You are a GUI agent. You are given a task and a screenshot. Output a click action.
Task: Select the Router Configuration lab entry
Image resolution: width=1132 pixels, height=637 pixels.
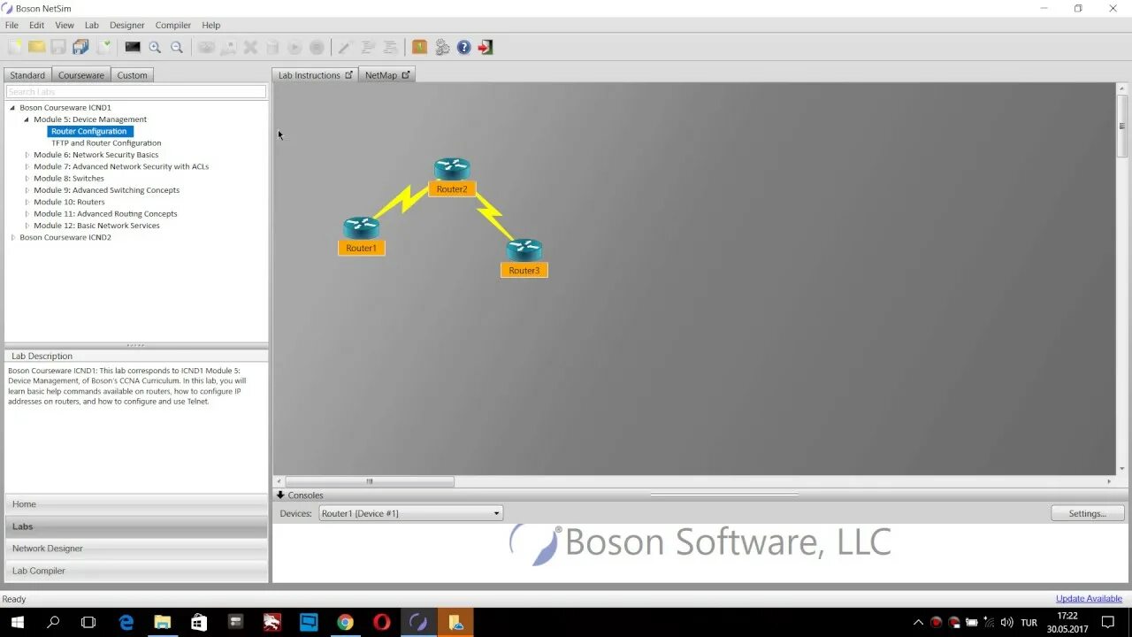89,131
